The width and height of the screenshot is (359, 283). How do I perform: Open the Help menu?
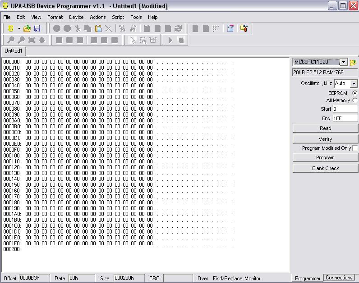click(152, 17)
